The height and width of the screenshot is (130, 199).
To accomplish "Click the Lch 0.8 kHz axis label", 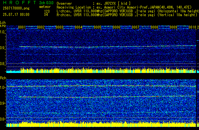I will point(3,64).
